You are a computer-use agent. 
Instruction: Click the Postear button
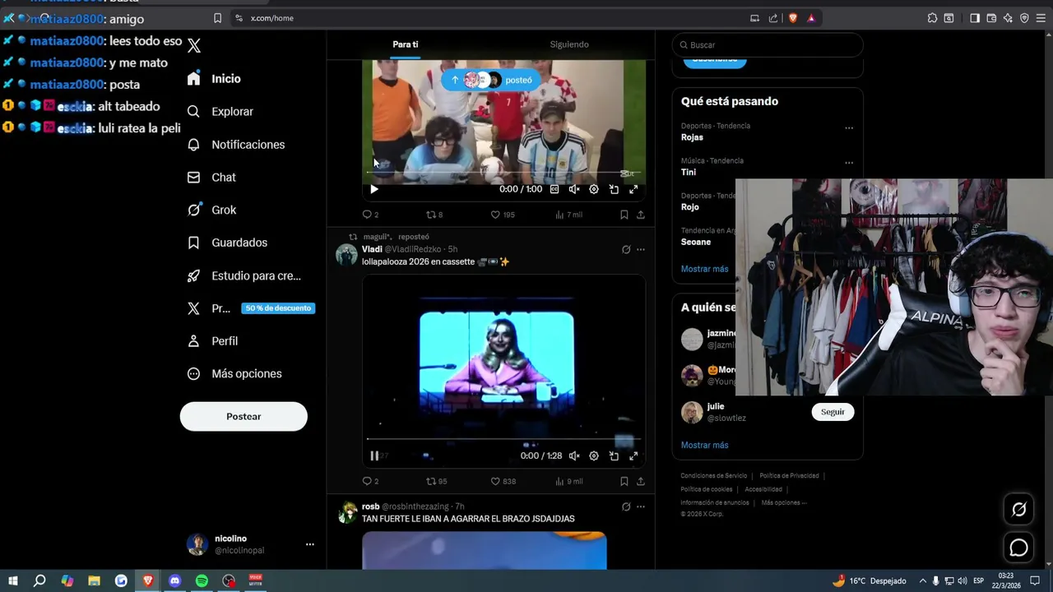click(x=244, y=417)
